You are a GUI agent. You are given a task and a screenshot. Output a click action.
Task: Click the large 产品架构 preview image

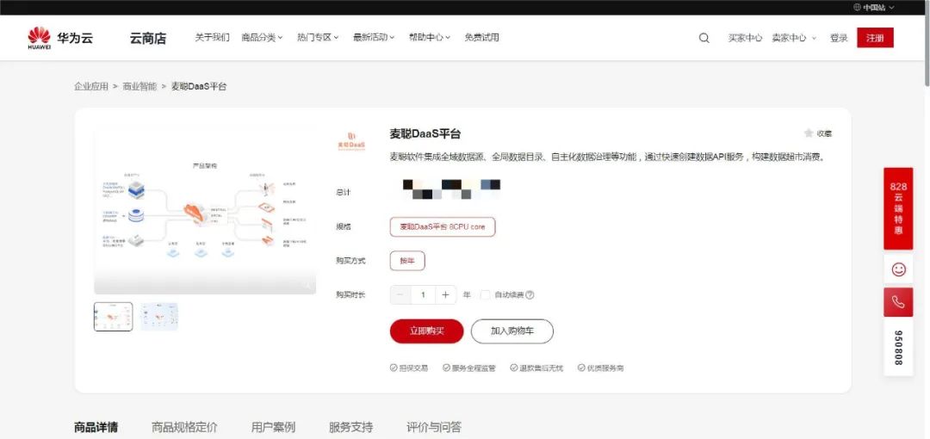(x=205, y=211)
